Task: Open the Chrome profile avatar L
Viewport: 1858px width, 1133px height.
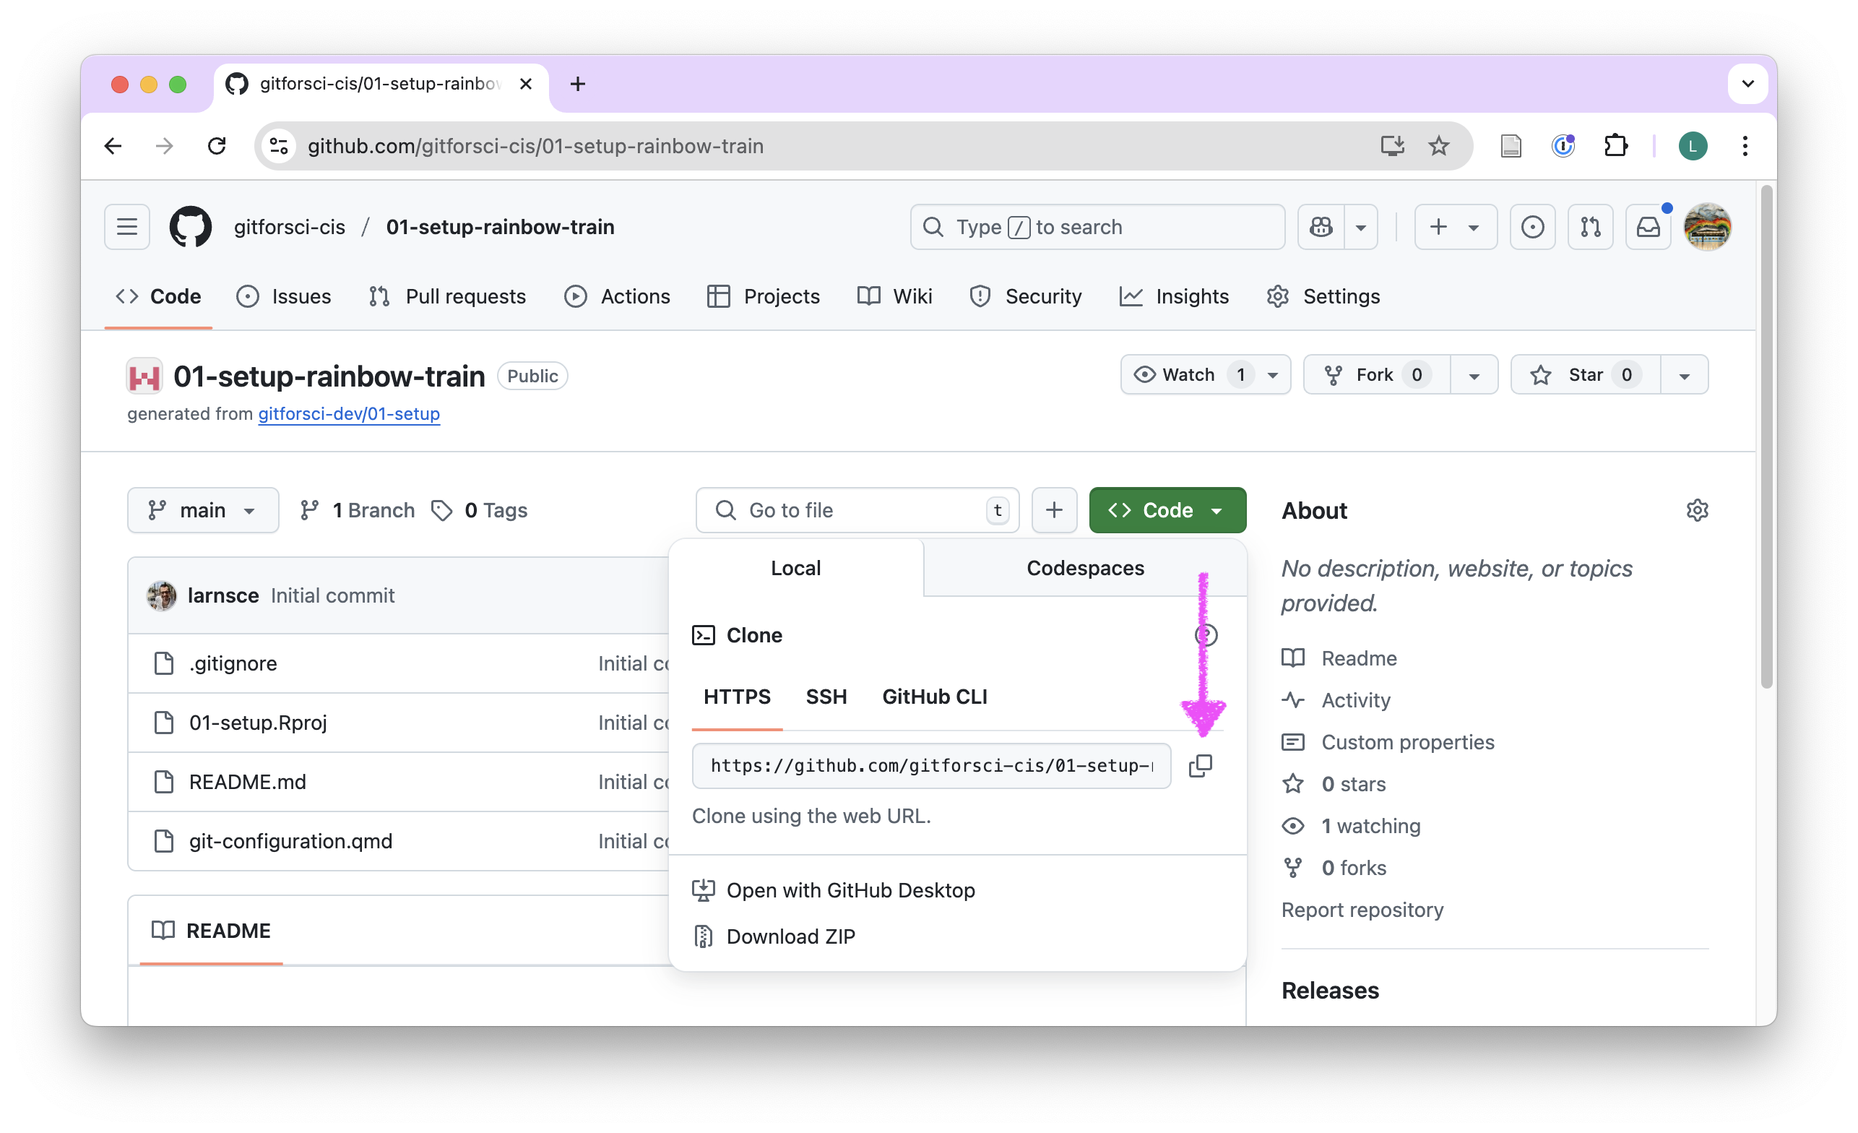Action: click(x=1692, y=145)
